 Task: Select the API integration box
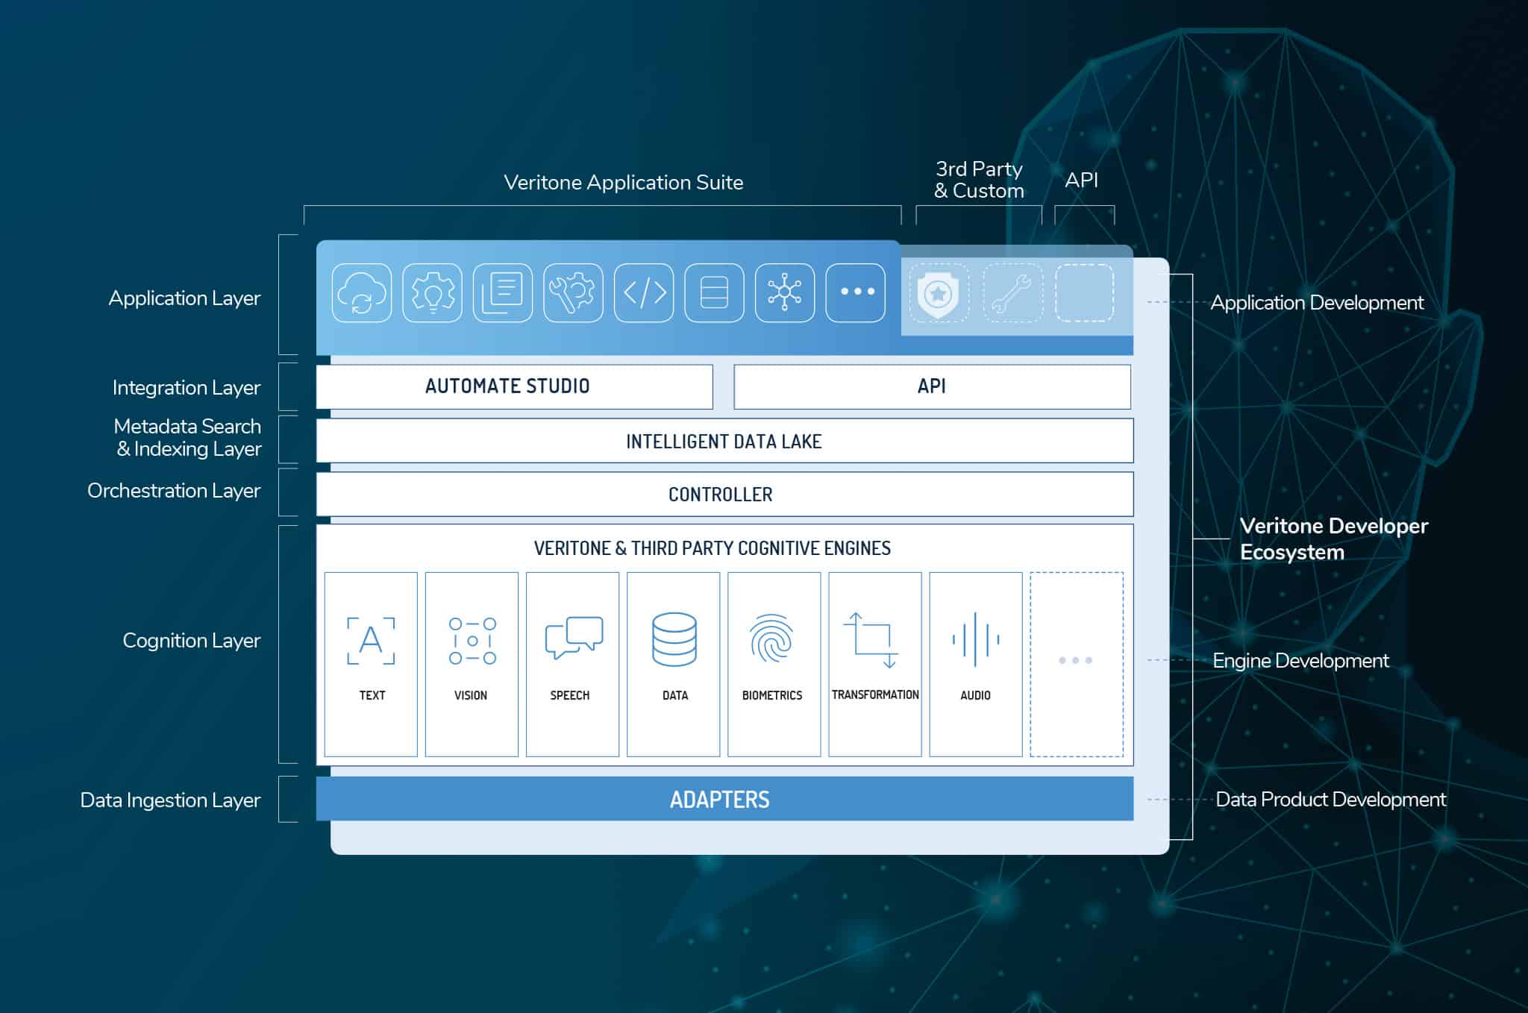point(933,386)
